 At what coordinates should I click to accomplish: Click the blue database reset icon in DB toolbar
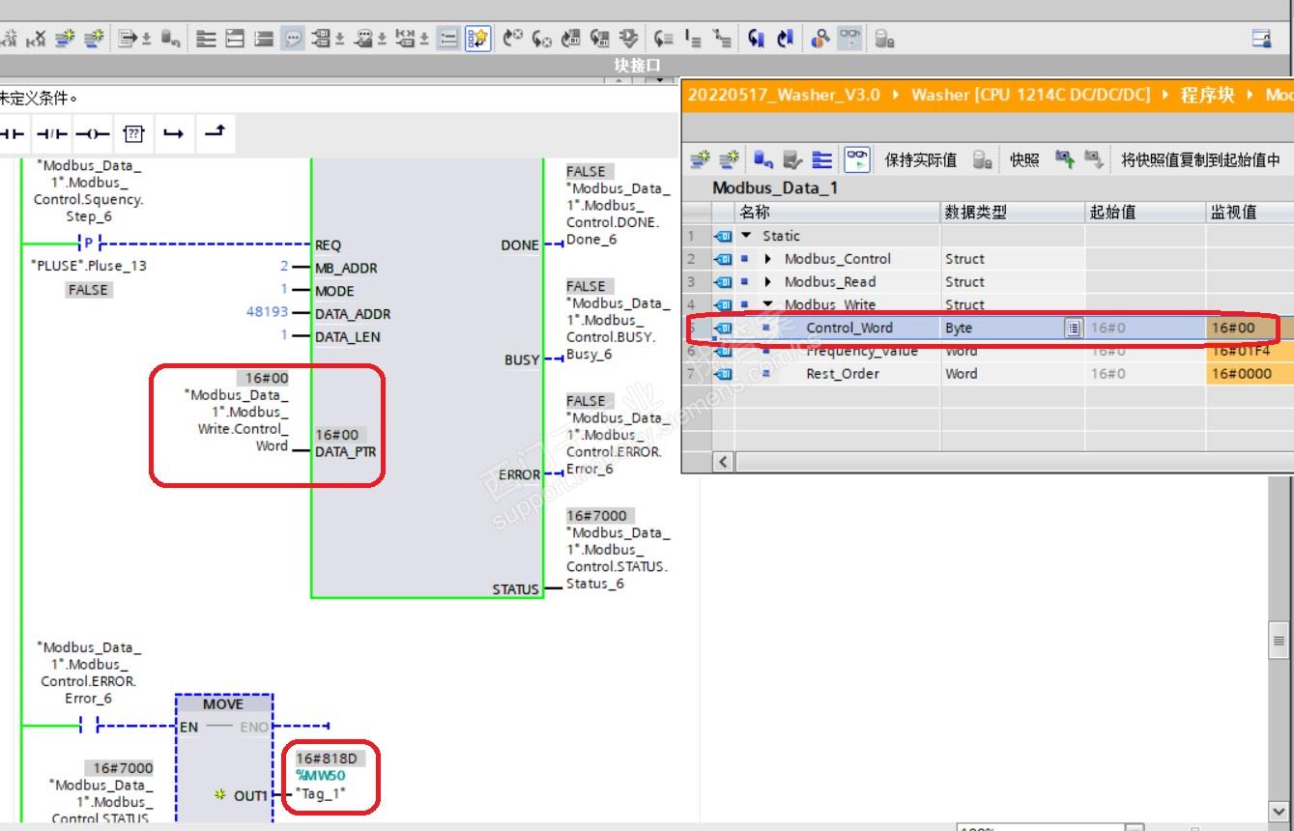762,159
